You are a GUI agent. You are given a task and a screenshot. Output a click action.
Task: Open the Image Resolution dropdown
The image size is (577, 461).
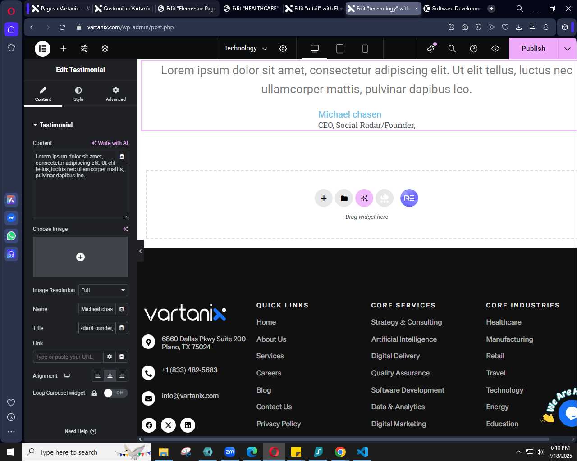(x=103, y=290)
